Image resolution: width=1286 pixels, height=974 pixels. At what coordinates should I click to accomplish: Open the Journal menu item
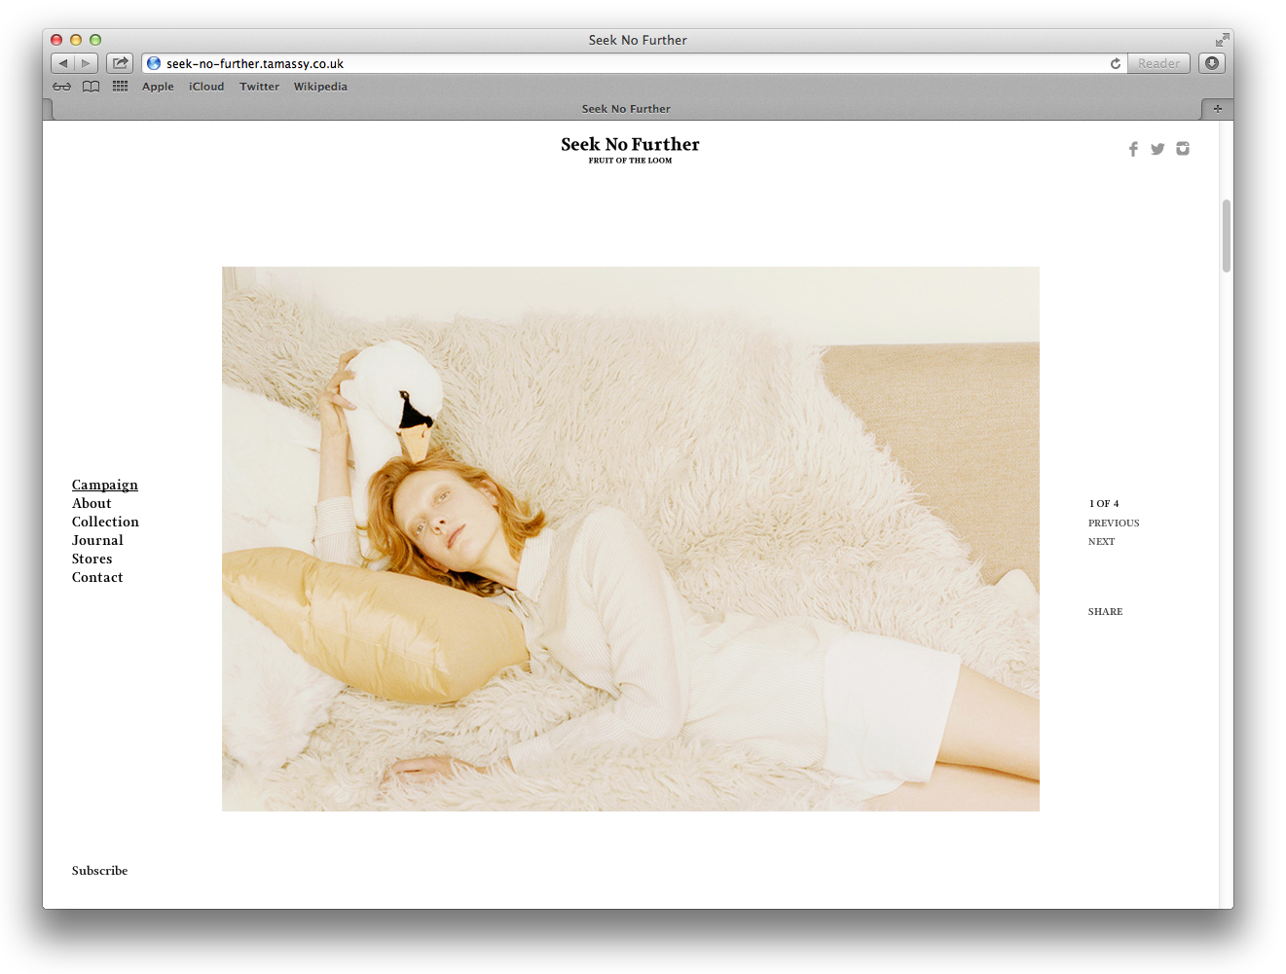pos(97,541)
